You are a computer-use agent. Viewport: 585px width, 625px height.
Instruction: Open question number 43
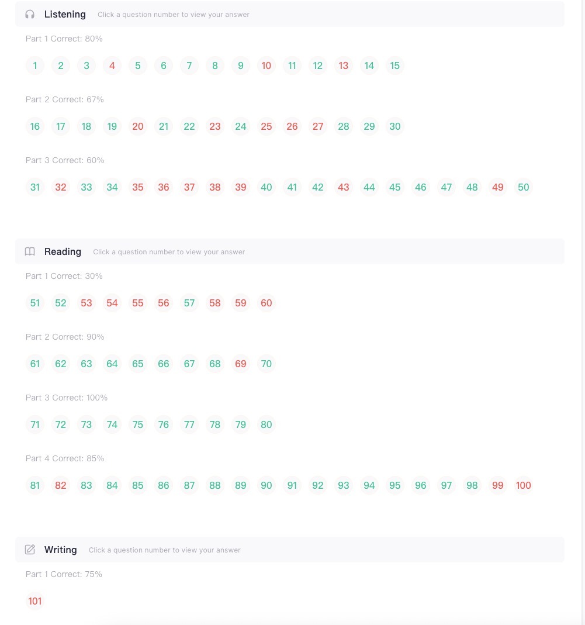pyautogui.click(x=344, y=187)
